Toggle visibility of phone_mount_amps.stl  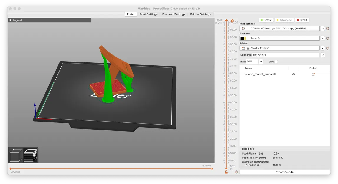[294, 74]
